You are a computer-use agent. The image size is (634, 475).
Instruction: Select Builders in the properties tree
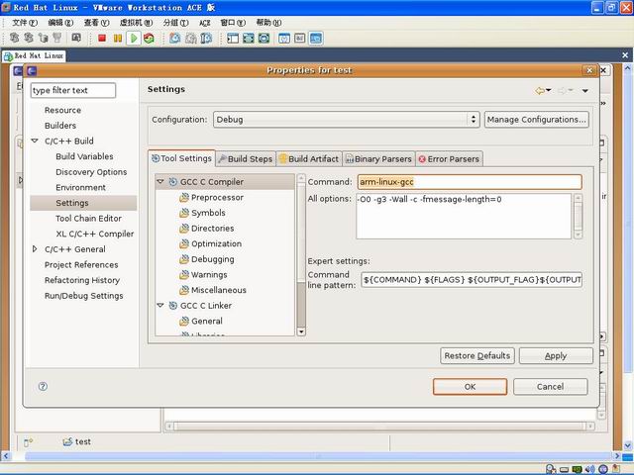click(60, 126)
